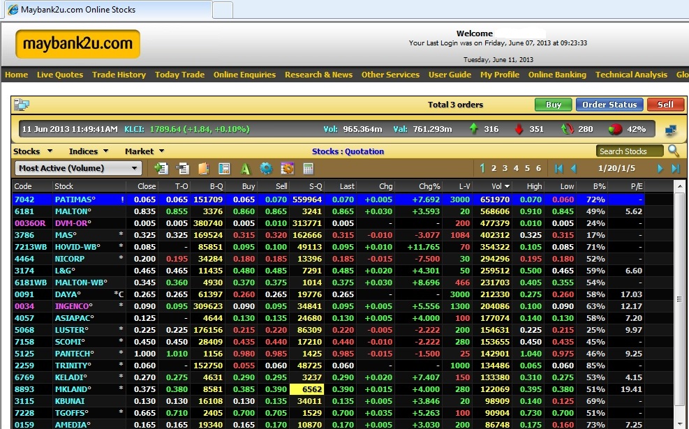Open Today Trade menu item

(179, 75)
